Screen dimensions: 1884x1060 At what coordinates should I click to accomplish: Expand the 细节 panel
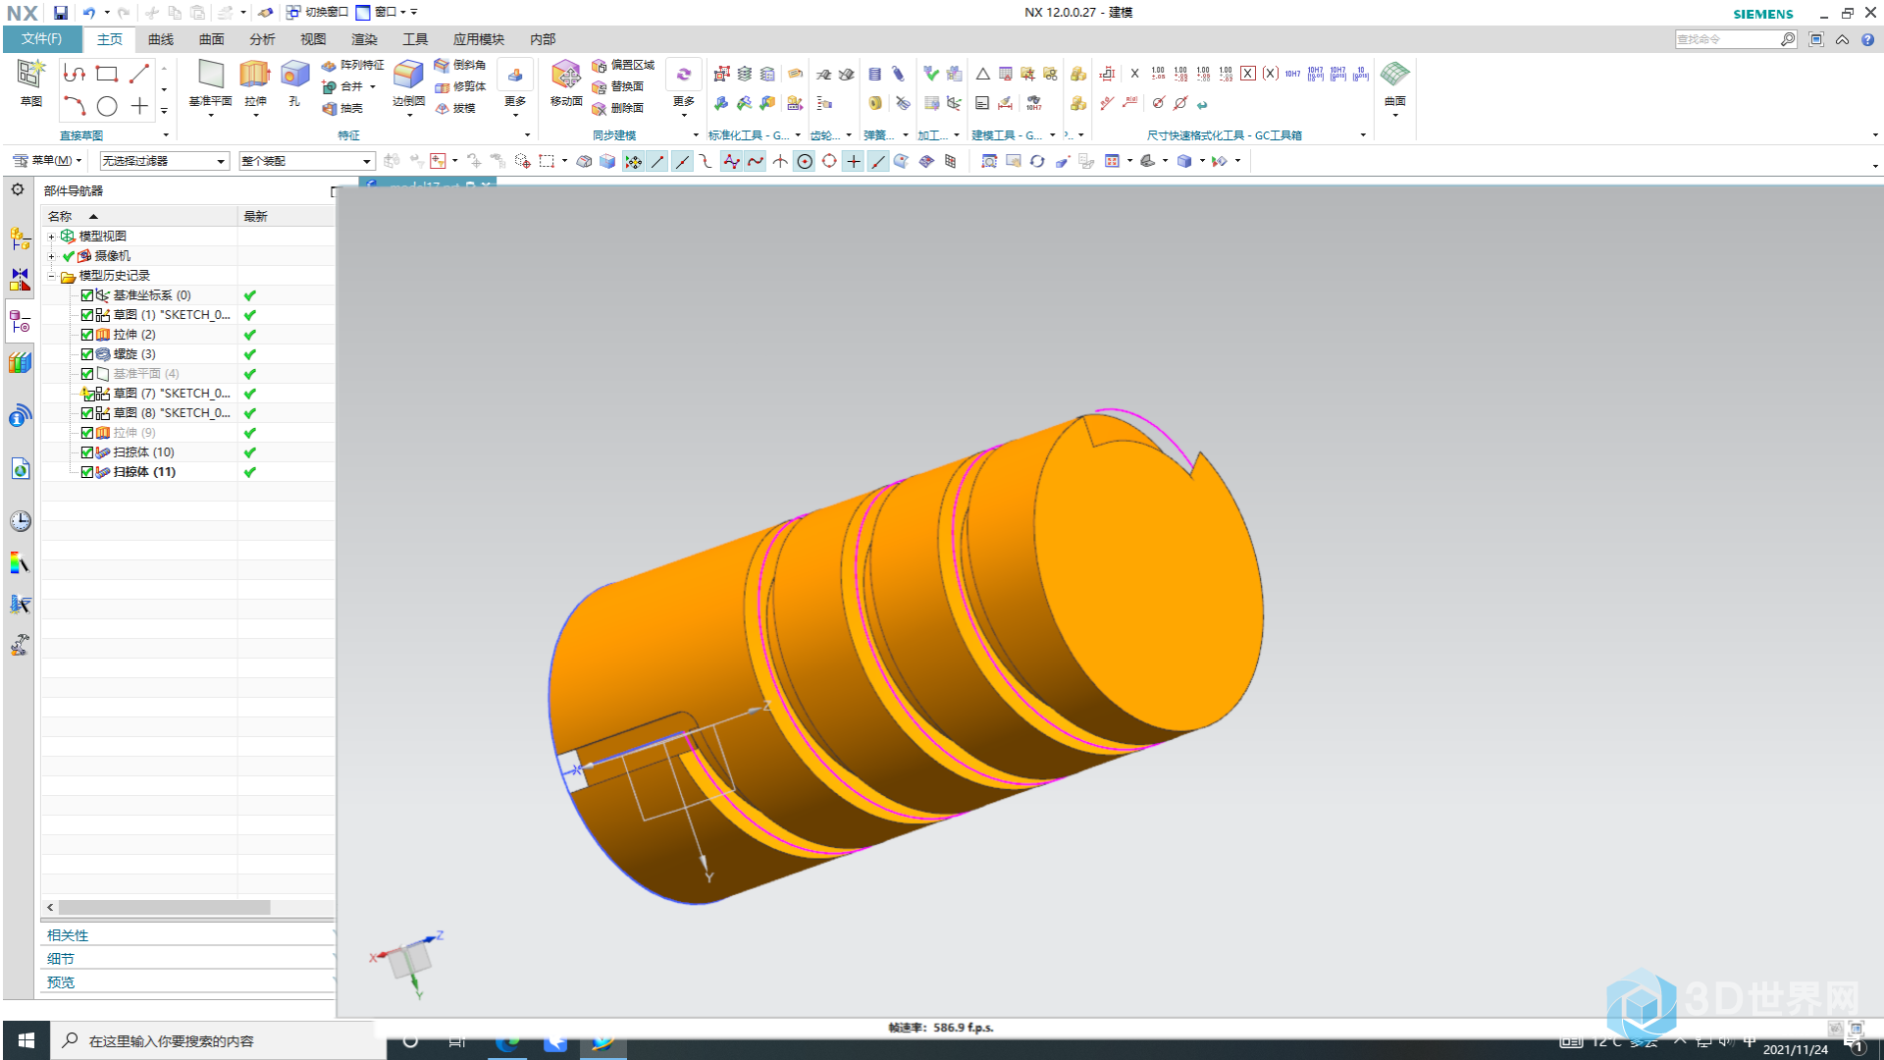188,959
